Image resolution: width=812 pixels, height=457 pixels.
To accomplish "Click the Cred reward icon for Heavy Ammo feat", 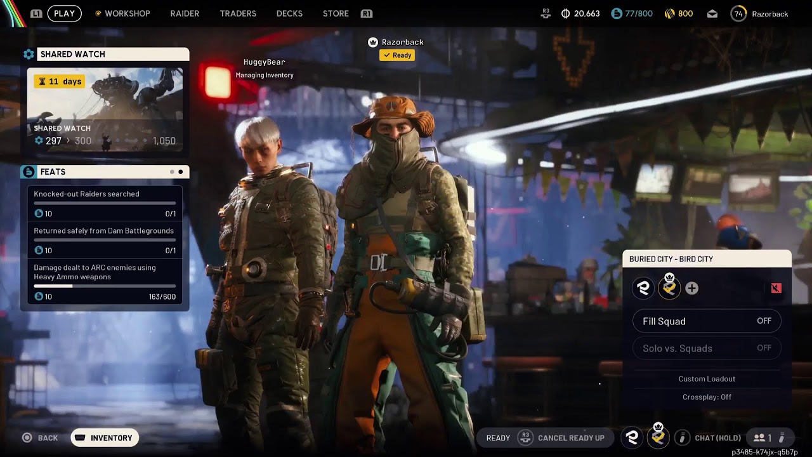I will click(x=39, y=296).
